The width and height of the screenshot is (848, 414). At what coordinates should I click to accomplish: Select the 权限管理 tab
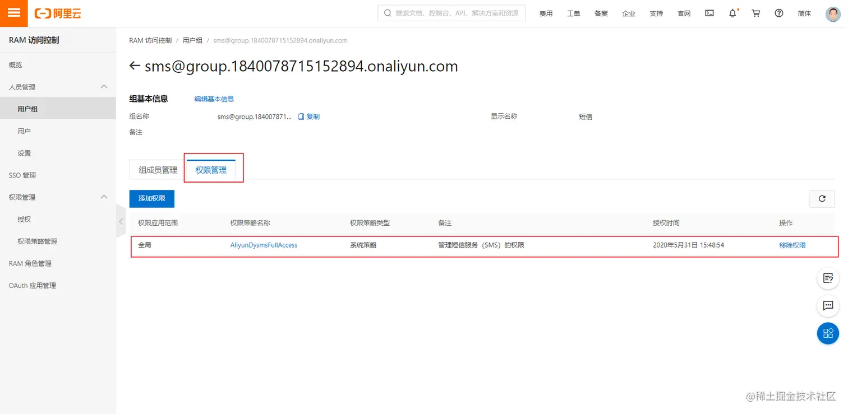pyautogui.click(x=211, y=170)
